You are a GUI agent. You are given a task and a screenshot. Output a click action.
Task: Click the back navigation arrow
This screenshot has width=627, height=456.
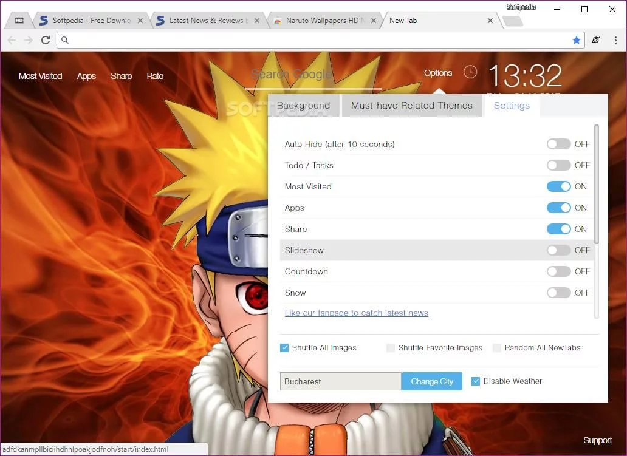[12, 40]
